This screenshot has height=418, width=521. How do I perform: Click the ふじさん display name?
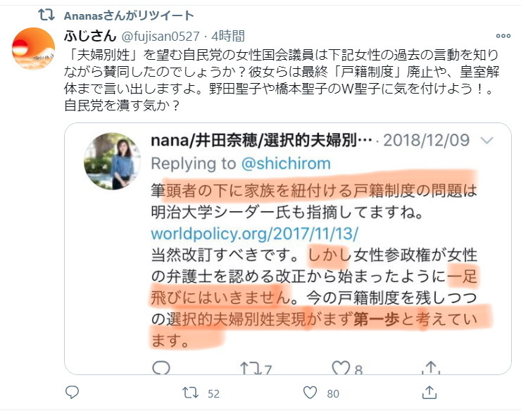90,36
